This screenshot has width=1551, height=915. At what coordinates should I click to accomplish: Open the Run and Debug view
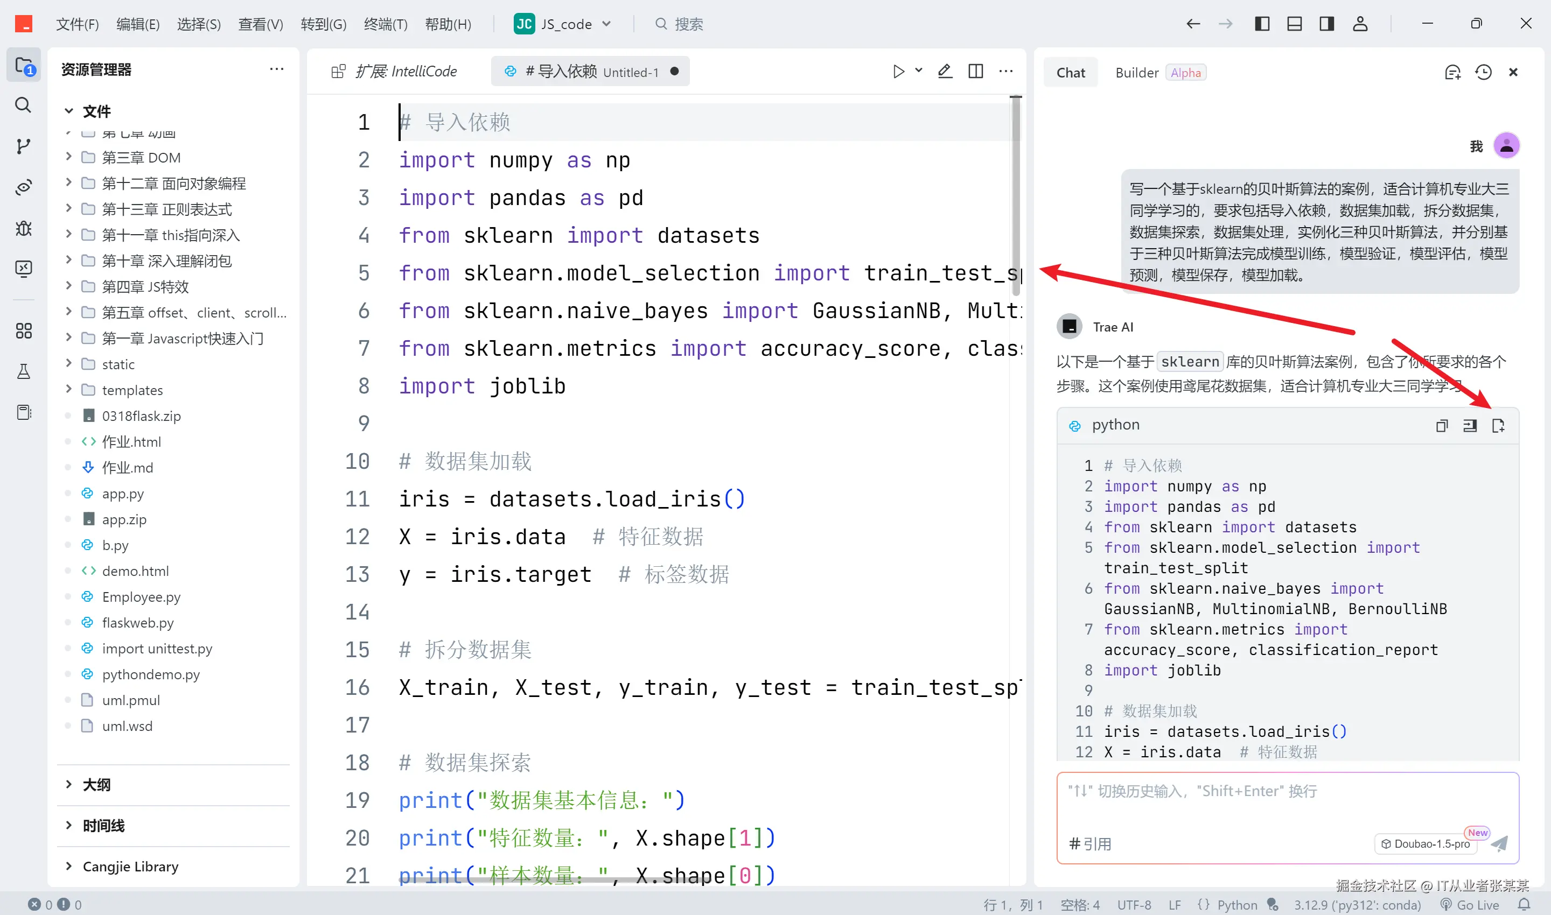(24, 228)
